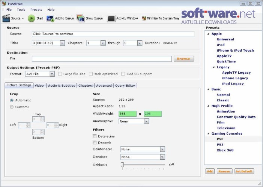Select the Automatic crop radio button
Screen dimensions: 263x187
12,100
